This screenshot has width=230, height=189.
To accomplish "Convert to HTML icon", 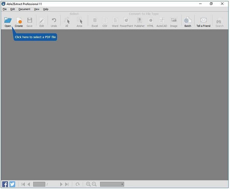I will 150,20.
